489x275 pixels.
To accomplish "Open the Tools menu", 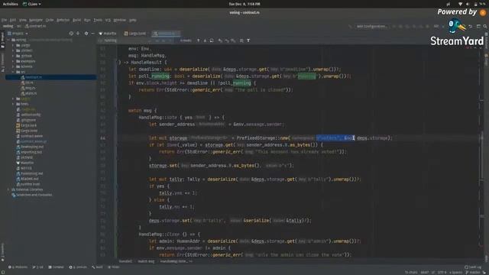I will 98,20.
